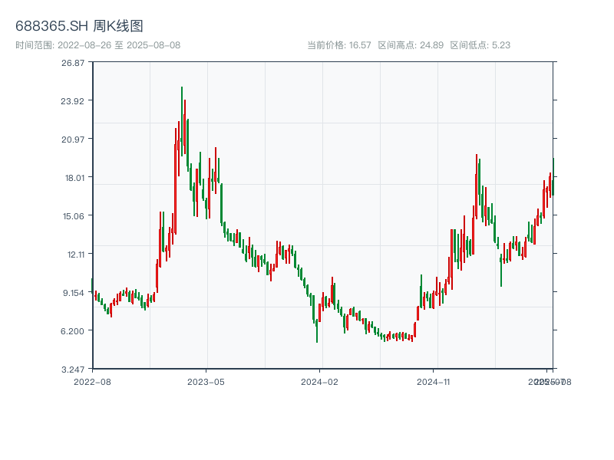614x460 pixels.
Task: Click the y-axis value 20.97
Action: [73, 140]
